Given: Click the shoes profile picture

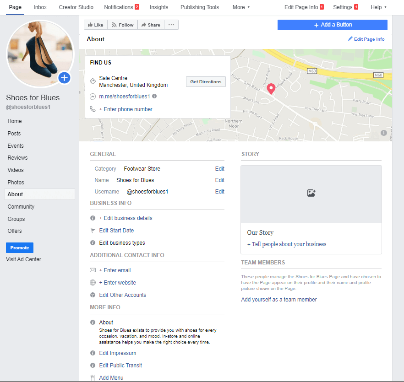Looking at the screenshot, I should click(40, 54).
